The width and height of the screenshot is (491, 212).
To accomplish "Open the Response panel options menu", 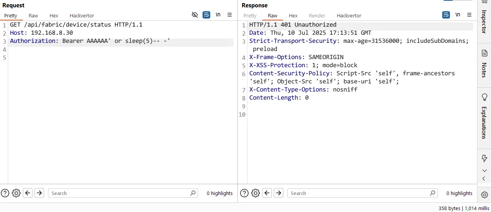I will tap(469, 15).
